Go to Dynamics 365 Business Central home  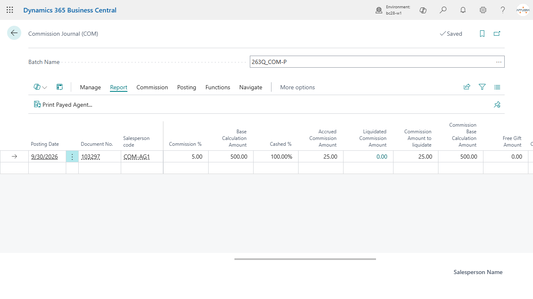pyautogui.click(x=70, y=10)
